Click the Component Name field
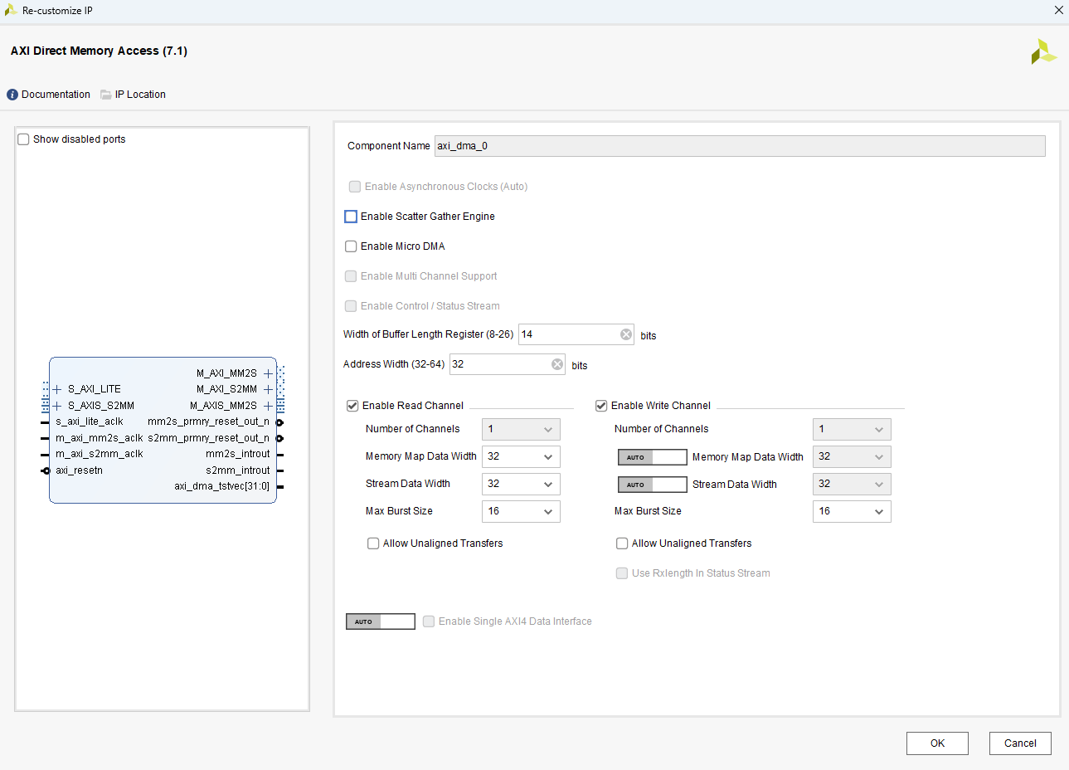 [x=740, y=146]
